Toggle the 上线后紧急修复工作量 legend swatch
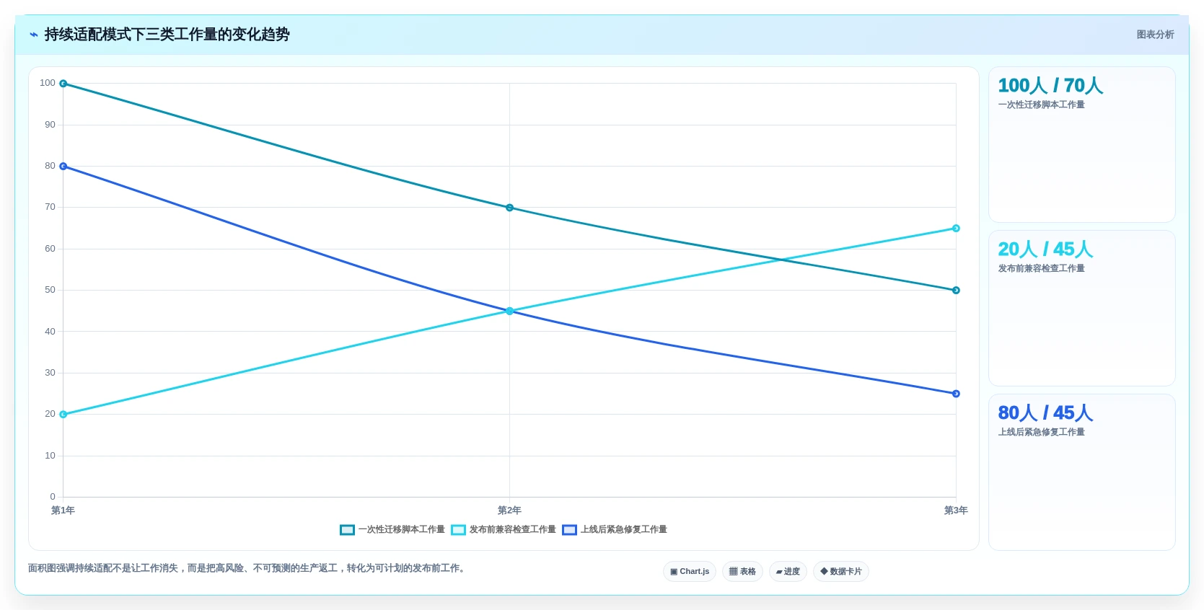 (569, 530)
